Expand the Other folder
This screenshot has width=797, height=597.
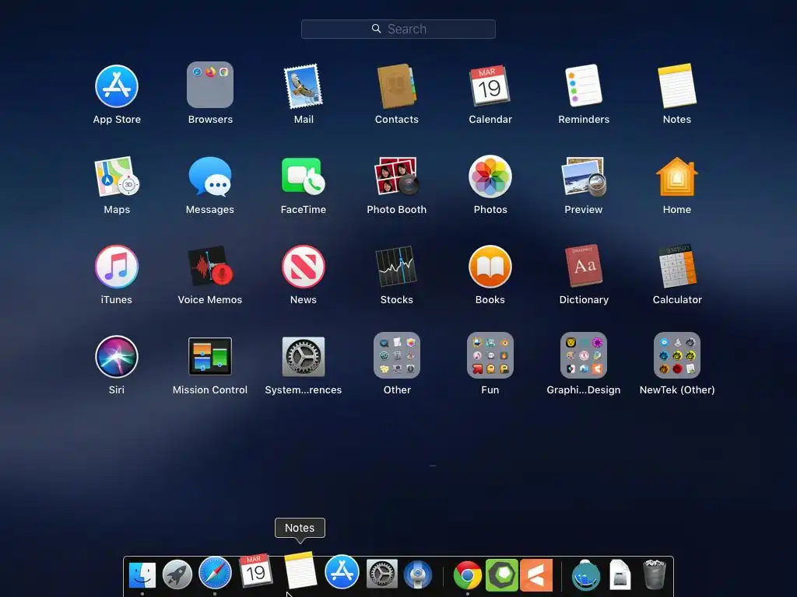[396, 355]
